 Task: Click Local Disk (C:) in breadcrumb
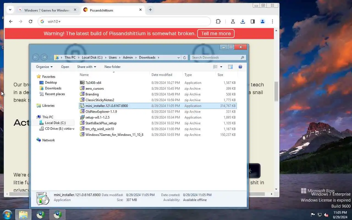(x=92, y=57)
